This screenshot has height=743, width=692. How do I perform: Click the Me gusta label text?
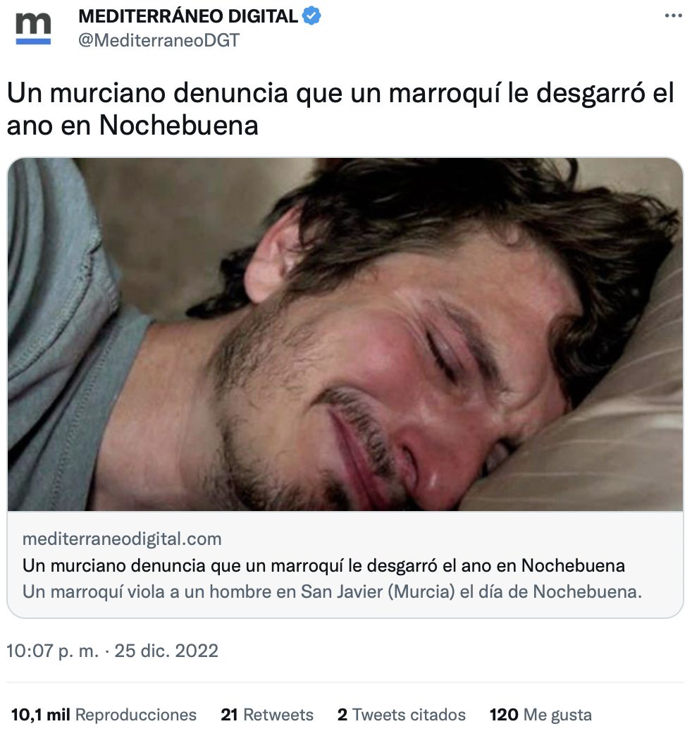click(557, 715)
